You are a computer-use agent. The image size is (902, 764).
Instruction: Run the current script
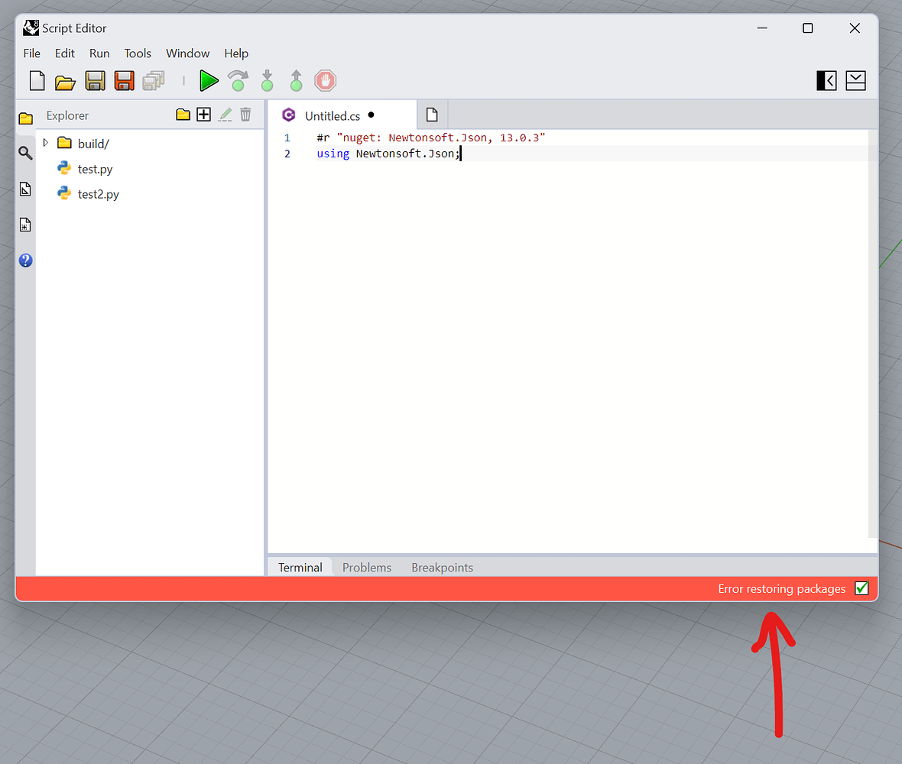pyautogui.click(x=209, y=80)
